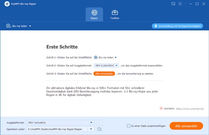Open the Ripper tab
209x135 pixels.
click(94, 15)
